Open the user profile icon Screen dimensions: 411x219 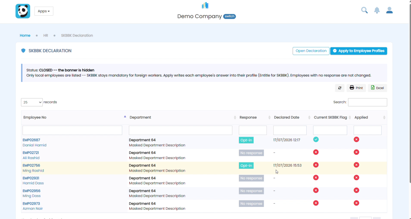[x=389, y=10]
